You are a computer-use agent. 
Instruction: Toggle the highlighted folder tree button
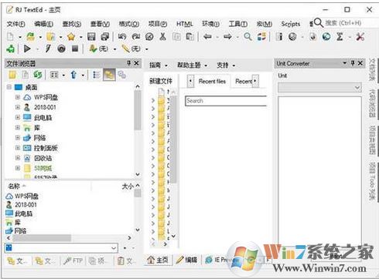pyautogui.click(x=109, y=75)
